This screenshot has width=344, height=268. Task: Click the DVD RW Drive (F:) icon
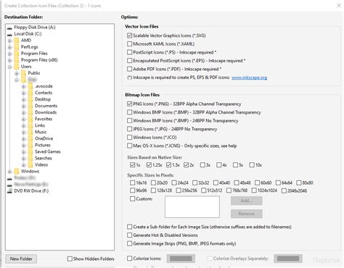9,190
